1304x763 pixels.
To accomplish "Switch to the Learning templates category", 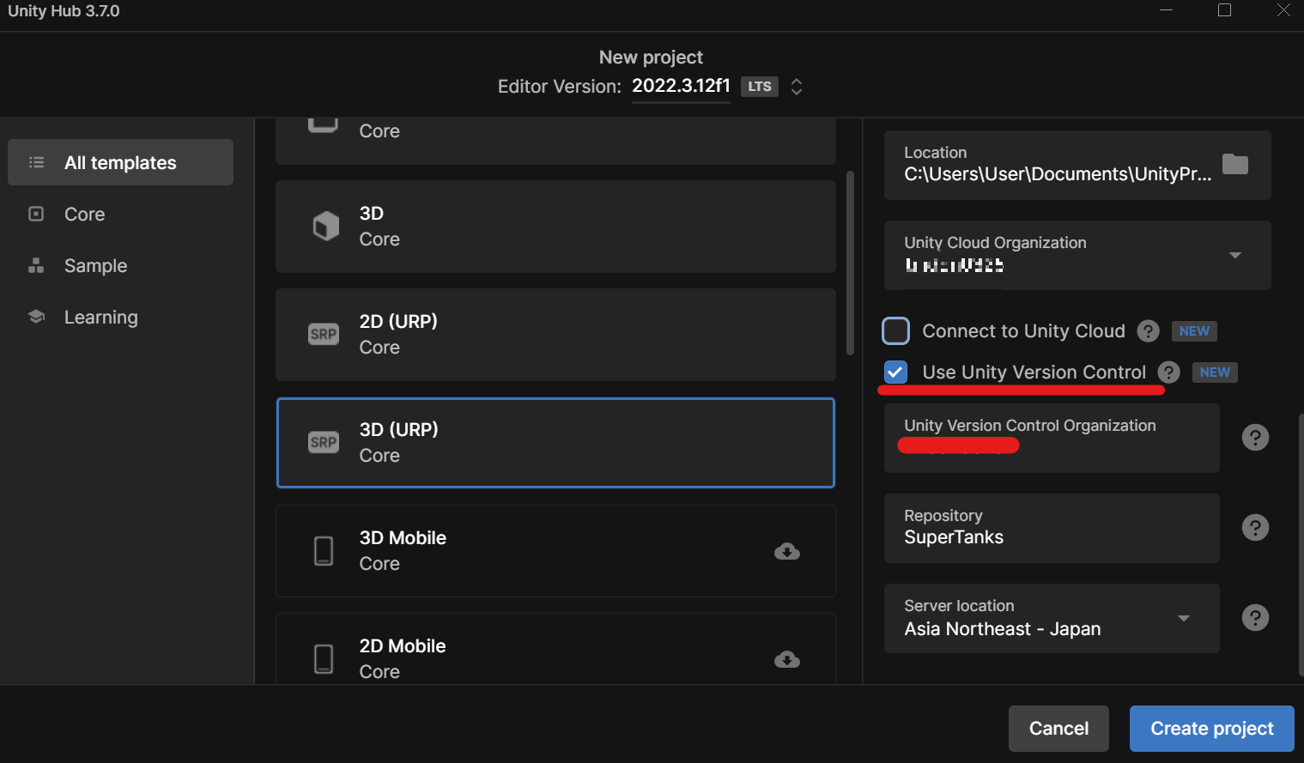I will (120, 317).
